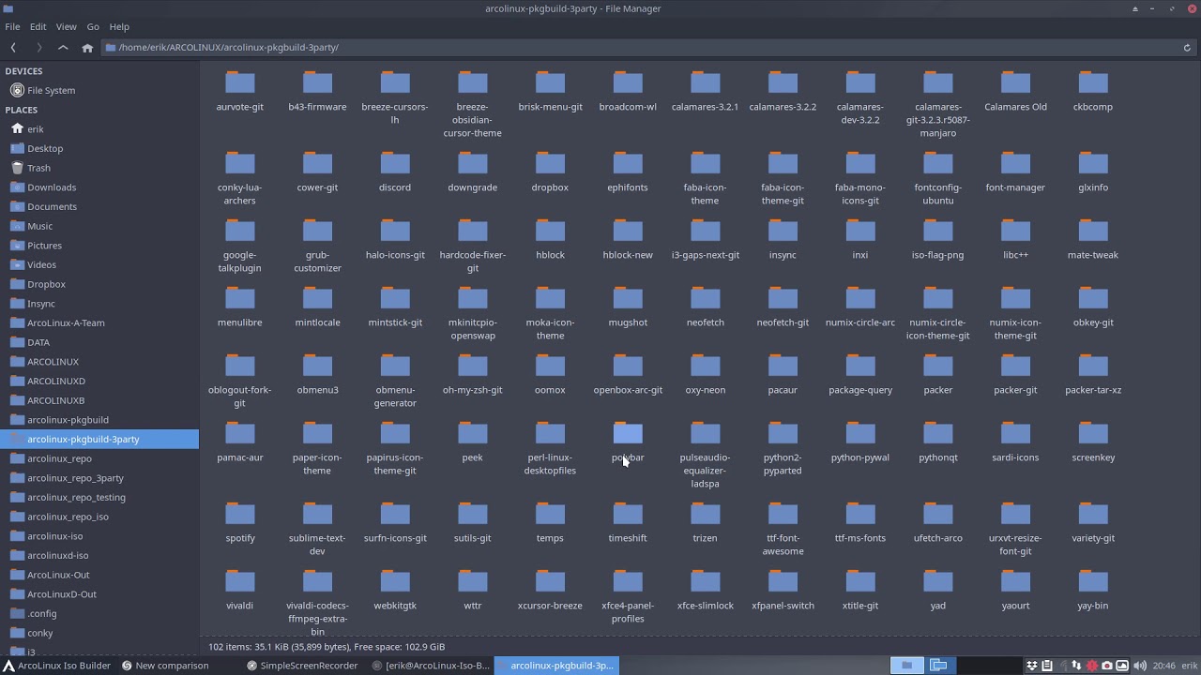Open Music in the sidebar
1201x675 pixels.
[99, 226]
